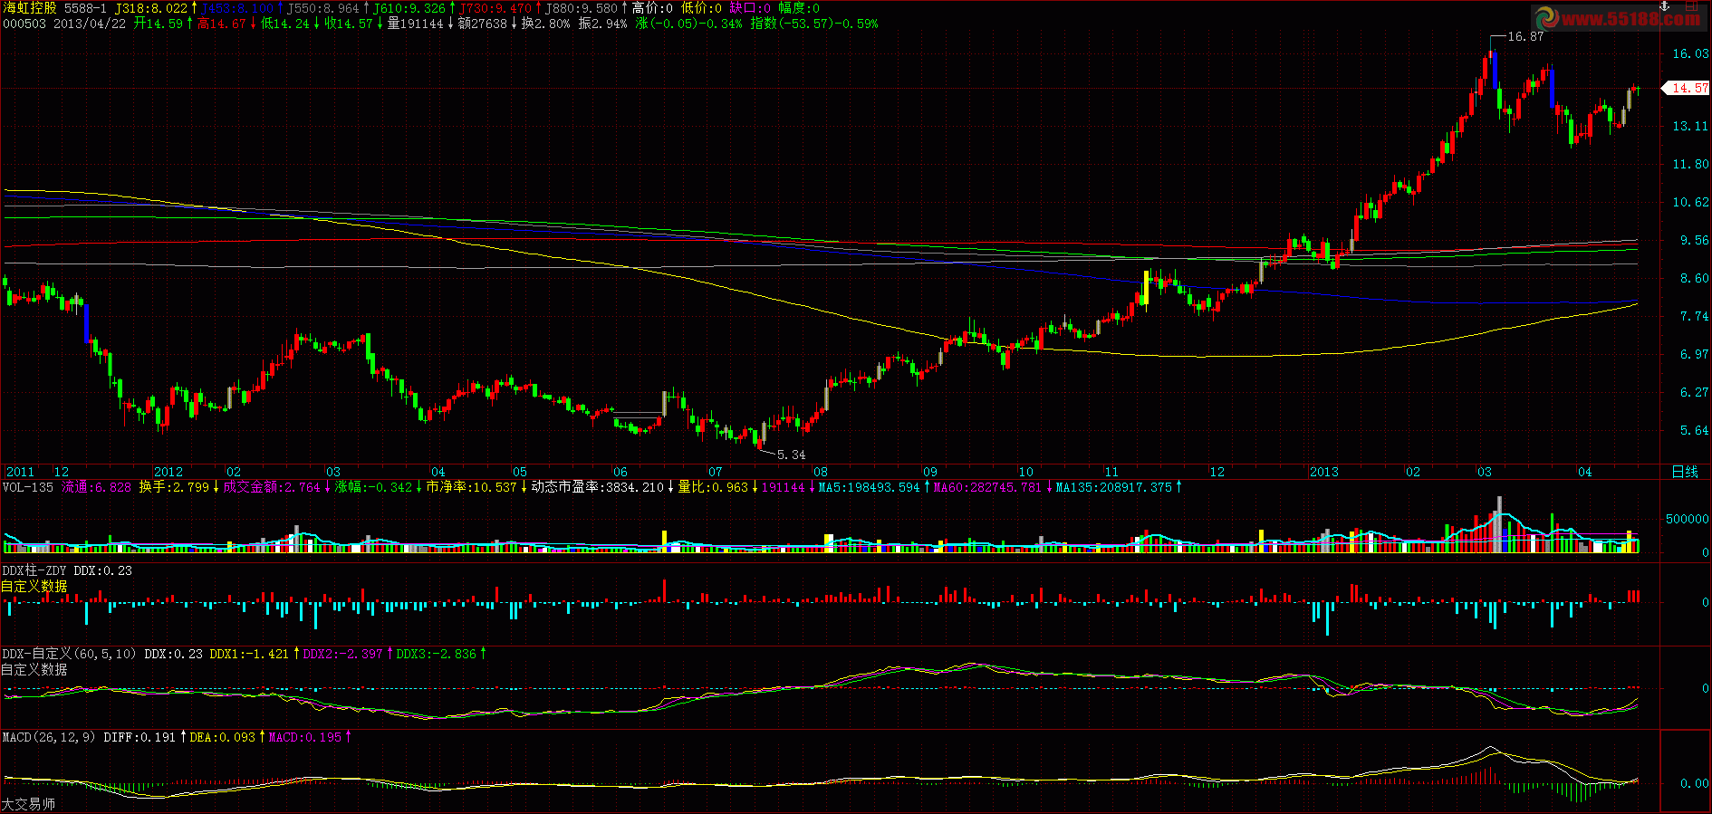
Task: Select the DDX柱-ZDY indicator name
Action: 34,570
